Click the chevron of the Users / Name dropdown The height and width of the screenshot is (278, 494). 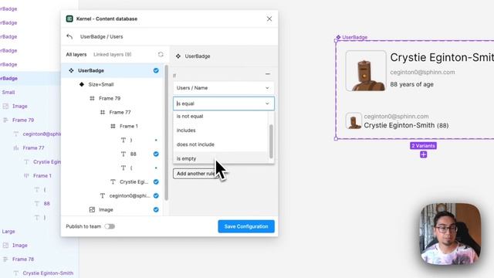[267, 88]
